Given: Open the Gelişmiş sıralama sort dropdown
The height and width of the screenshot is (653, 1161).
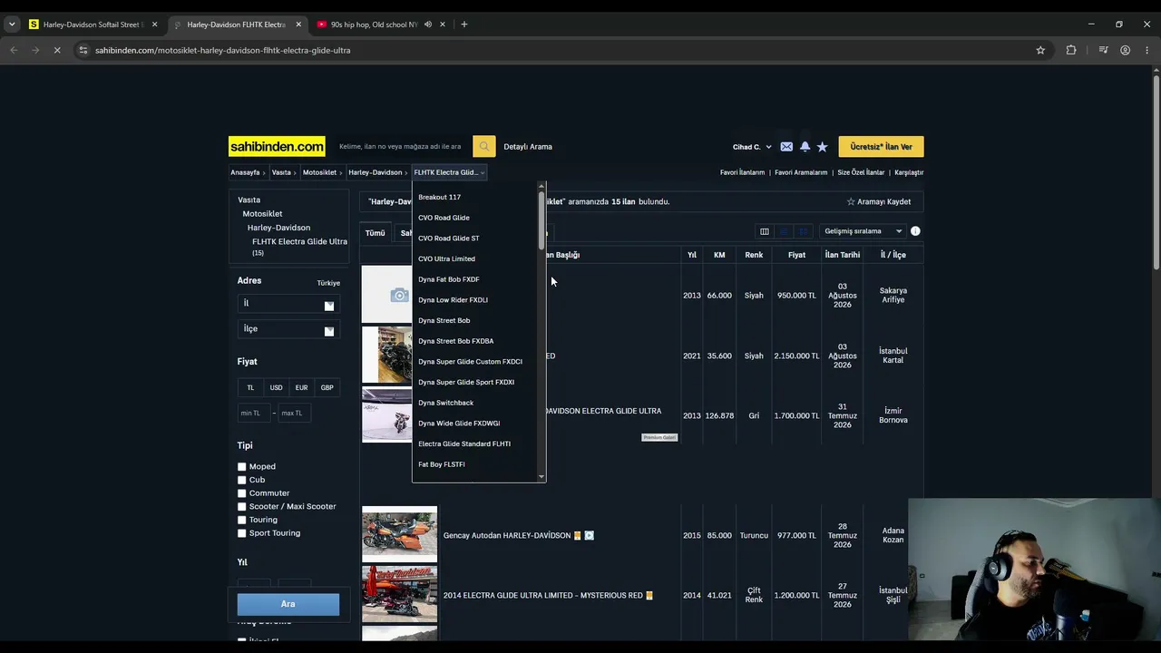Looking at the screenshot, I should pyautogui.click(x=863, y=231).
